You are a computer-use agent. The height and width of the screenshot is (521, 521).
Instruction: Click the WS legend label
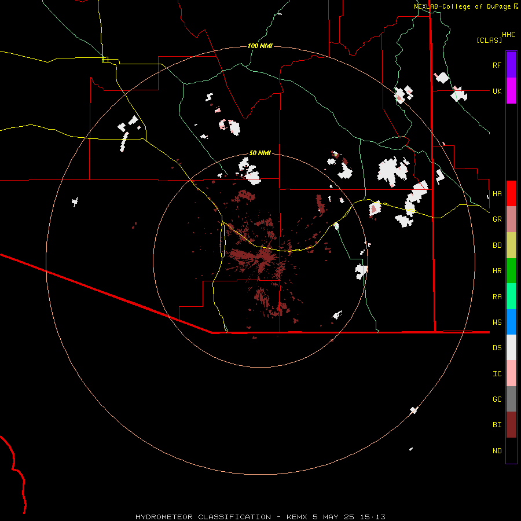pos(497,322)
